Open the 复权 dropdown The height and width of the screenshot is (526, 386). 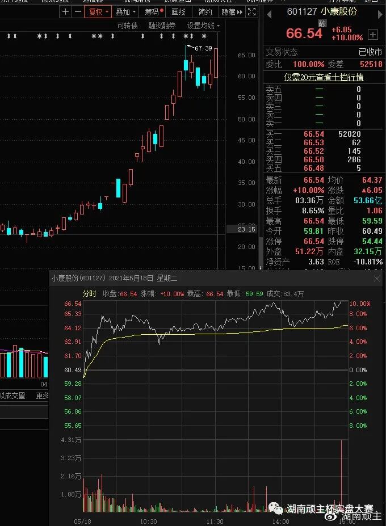click(x=98, y=12)
